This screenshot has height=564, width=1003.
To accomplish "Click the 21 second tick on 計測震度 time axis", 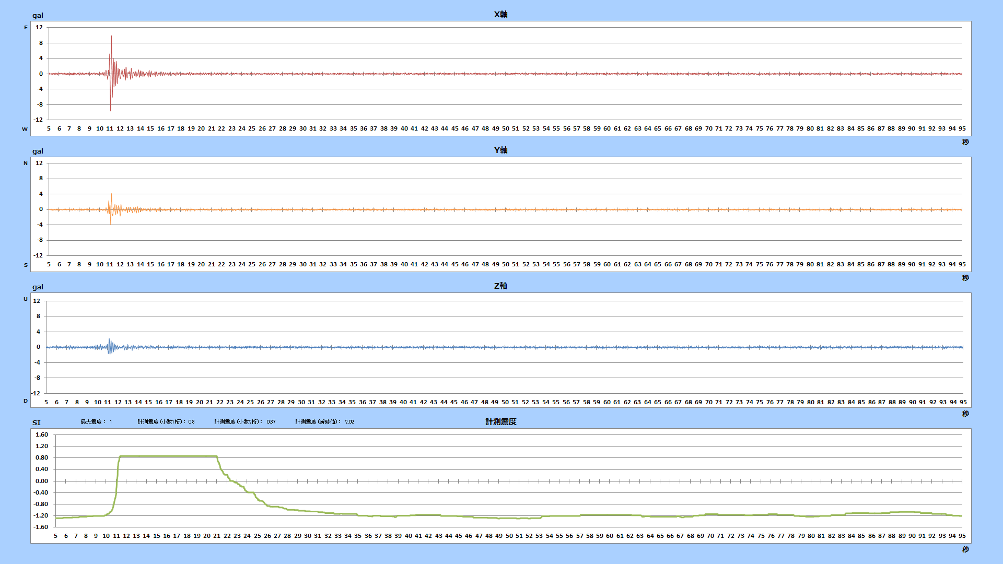I will [217, 536].
